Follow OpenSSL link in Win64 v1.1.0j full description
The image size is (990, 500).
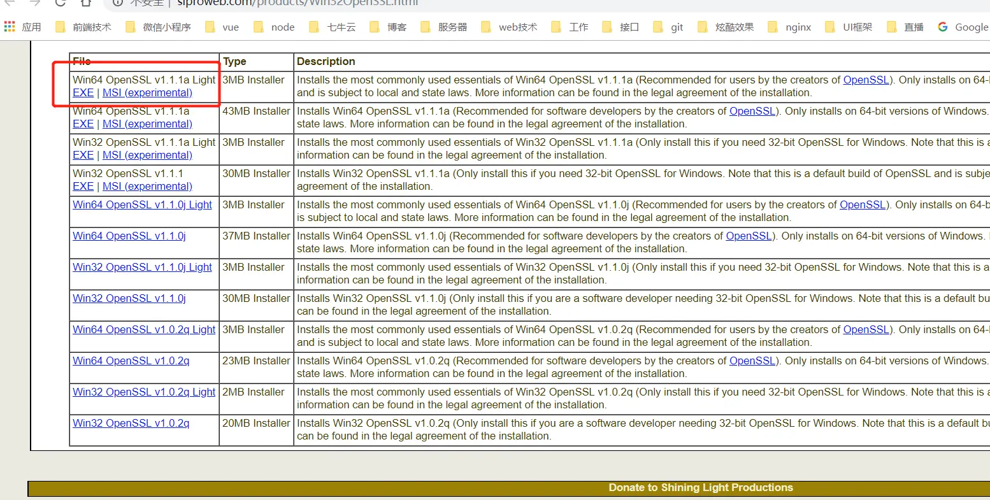(x=749, y=236)
